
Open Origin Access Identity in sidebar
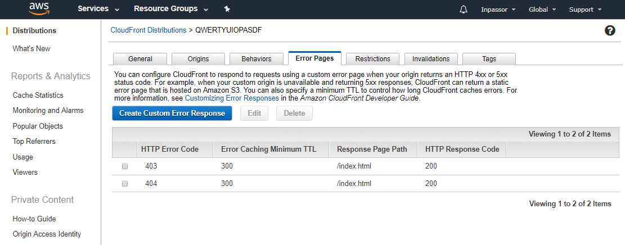coord(47,234)
